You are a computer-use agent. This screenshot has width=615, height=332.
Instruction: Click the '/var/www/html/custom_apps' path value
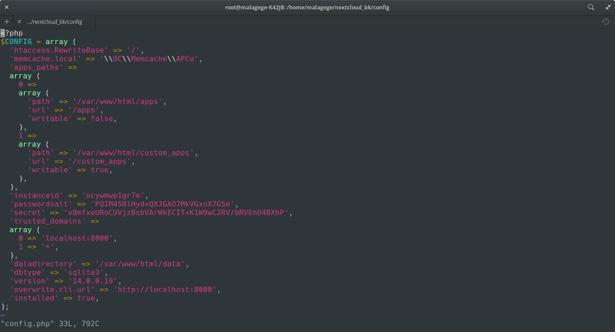coord(133,153)
